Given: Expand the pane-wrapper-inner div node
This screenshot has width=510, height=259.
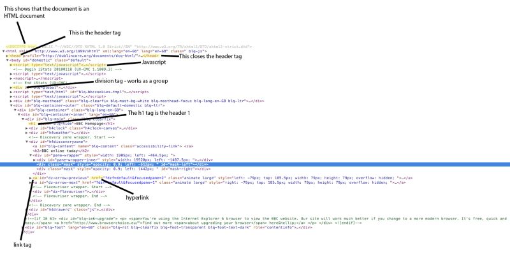Looking at the screenshot, I should pyautogui.click(x=34, y=160).
